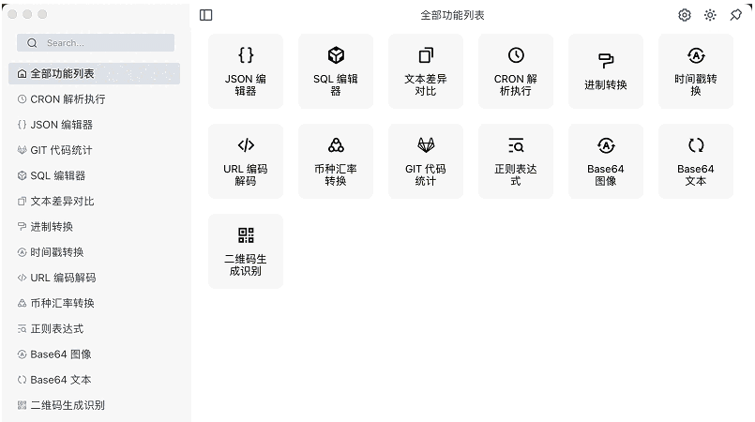Open URL 编码解码 code icon card
Viewport: 755px width, 422px height.
point(246,161)
